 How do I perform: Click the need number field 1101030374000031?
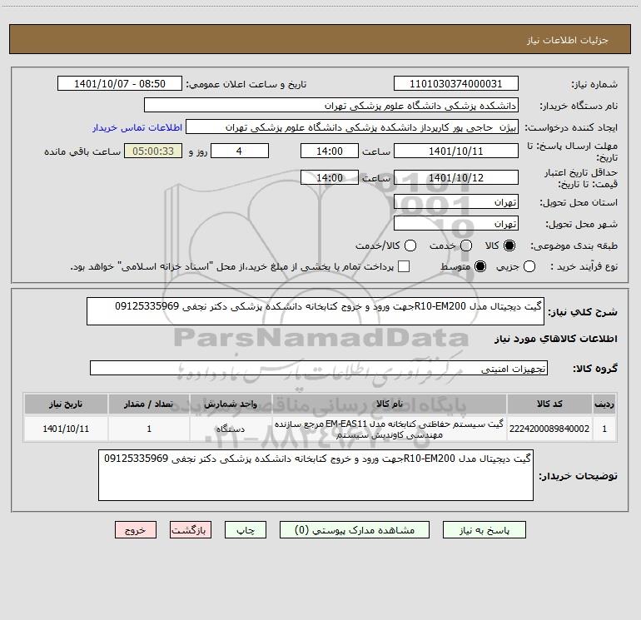[456, 84]
